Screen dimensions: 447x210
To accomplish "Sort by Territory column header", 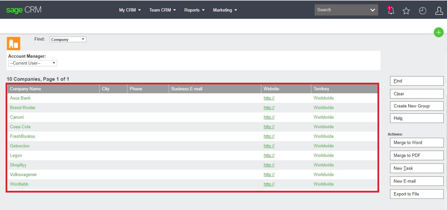I will click(x=321, y=89).
